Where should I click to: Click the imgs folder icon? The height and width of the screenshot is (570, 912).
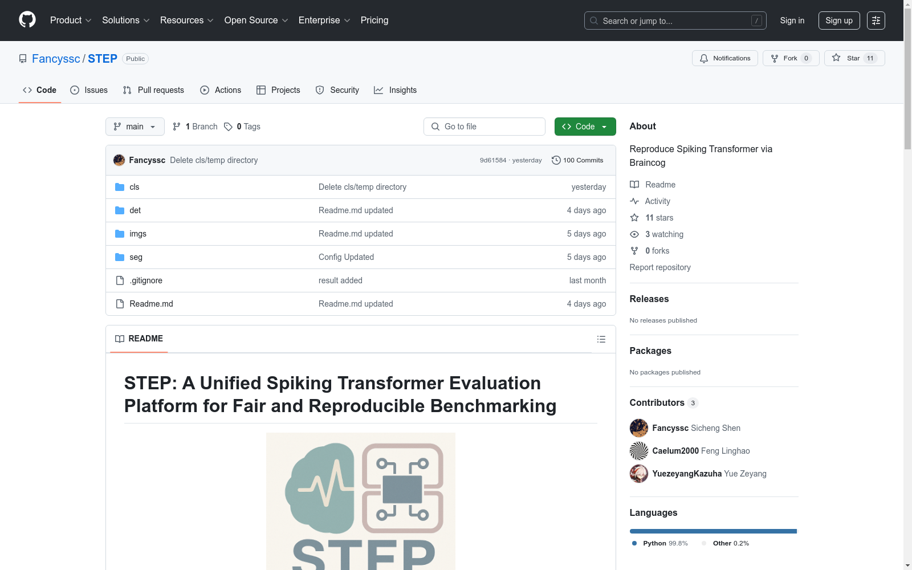pyautogui.click(x=120, y=234)
